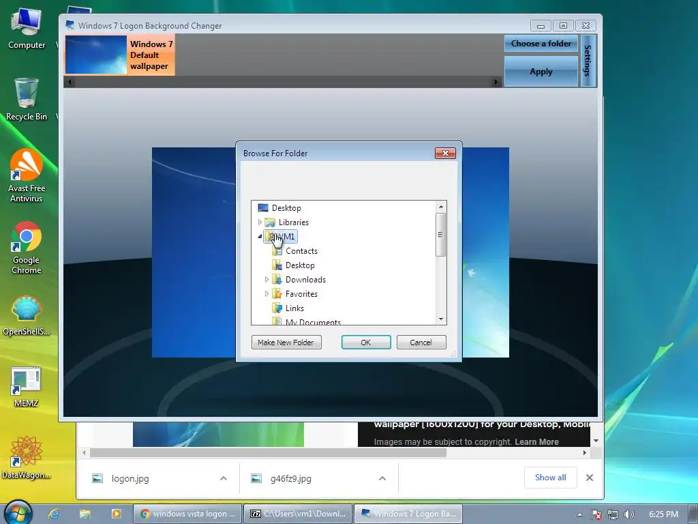
Task: Click Chrome's horizontal scrollbar thumb
Action: (x=268, y=453)
